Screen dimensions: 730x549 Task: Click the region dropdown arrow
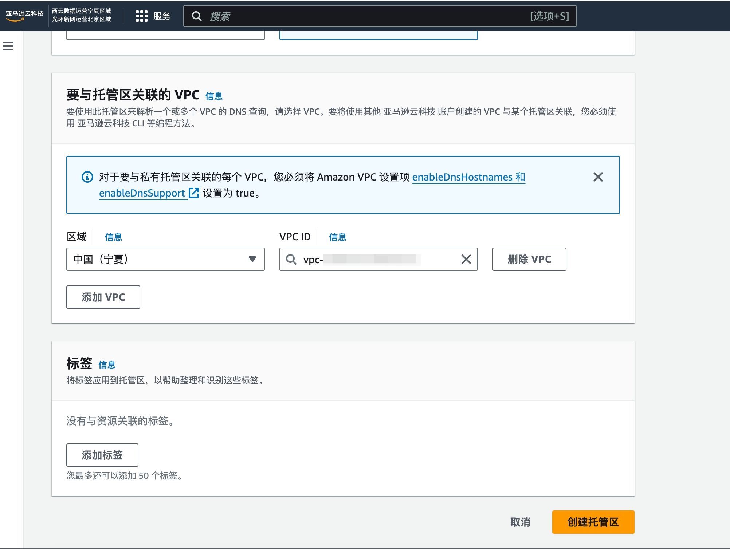[252, 259]
